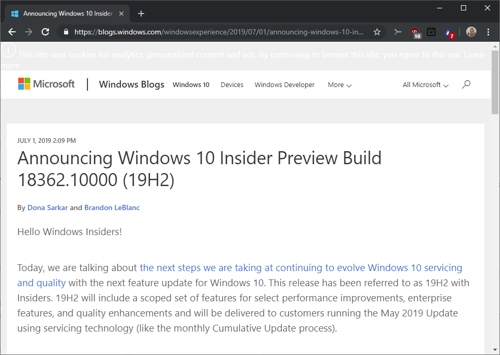500x355 pixels.
Task: Click the 'Hello Windows Insiders!' text
Action: click(69, 232)
